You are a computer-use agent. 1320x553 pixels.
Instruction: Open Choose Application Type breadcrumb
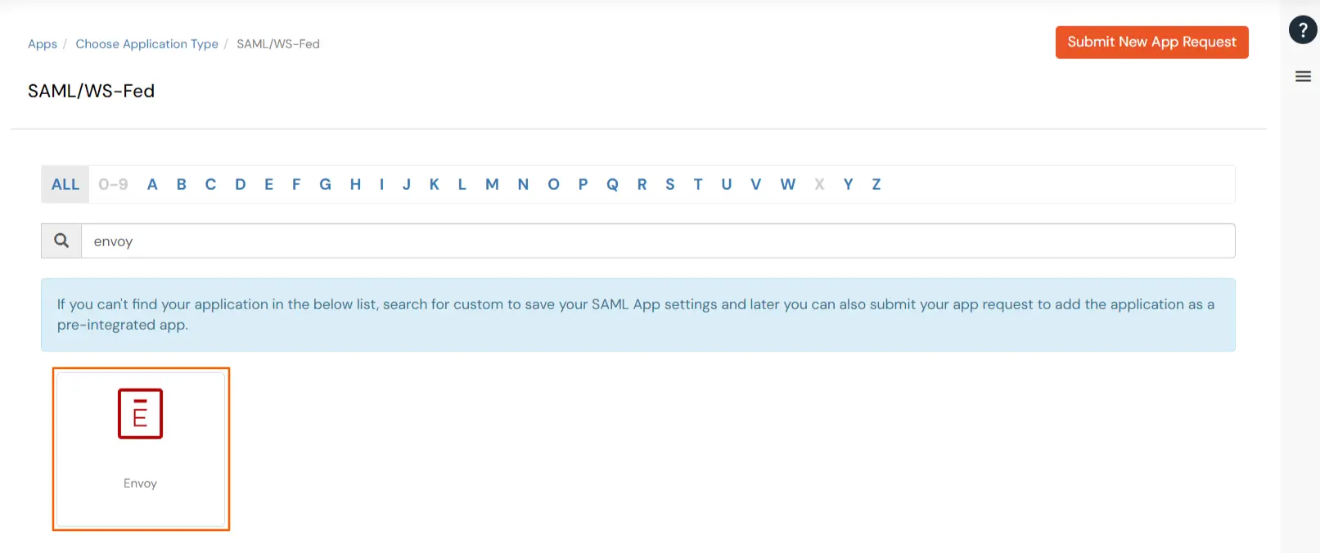(x=147, y=44)
